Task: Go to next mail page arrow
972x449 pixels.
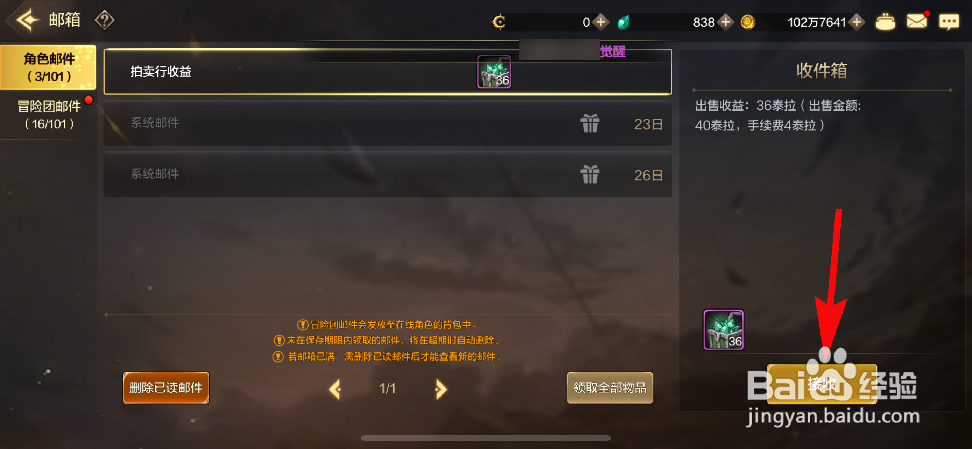Action: [x=441, y=389]
